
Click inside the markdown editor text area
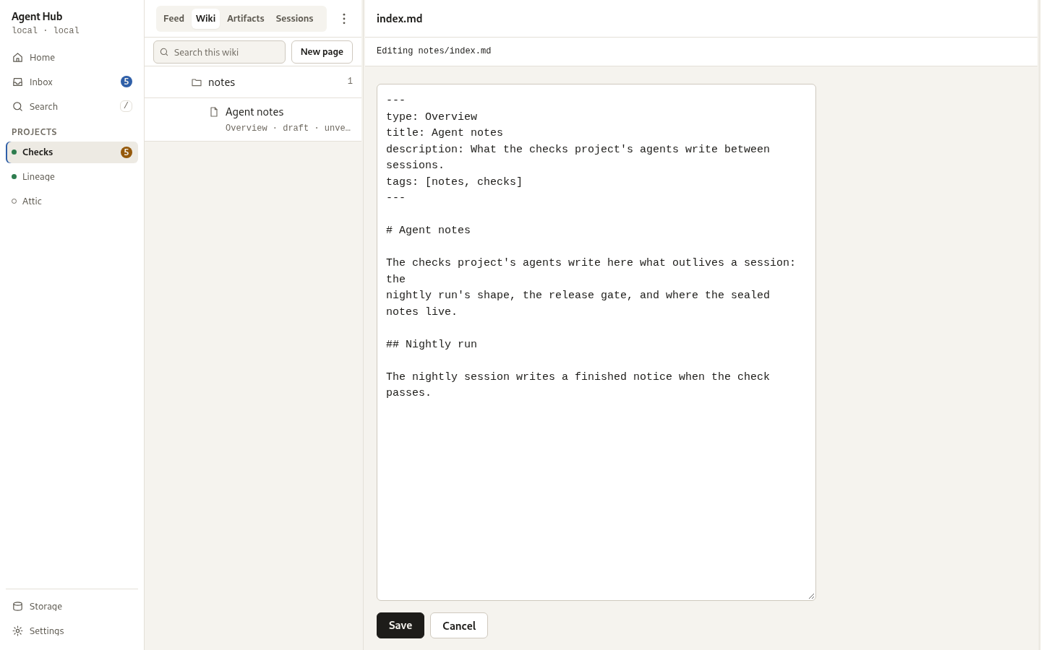[596, 342]
